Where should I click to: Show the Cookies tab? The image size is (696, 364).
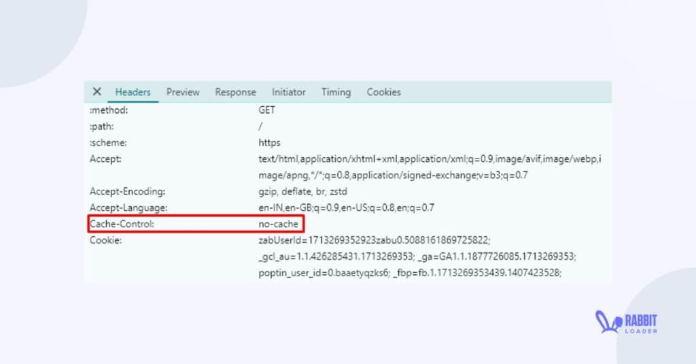(383, 92)
